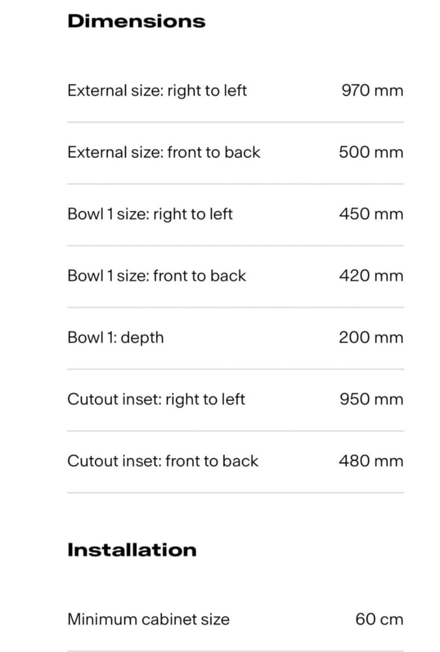Click the Installation section heading
440x652 pixels.
tap(132, 549)
